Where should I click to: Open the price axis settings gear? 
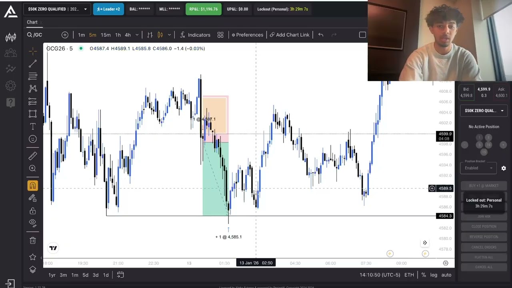(446, 263)
